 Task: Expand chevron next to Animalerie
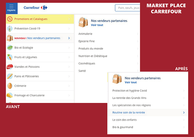click(x=138, y=34)
